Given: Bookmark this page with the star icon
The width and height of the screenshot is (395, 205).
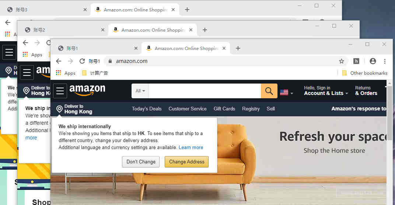Looking at the screenshot, I should pyautogui.click(x=341, y=61).
